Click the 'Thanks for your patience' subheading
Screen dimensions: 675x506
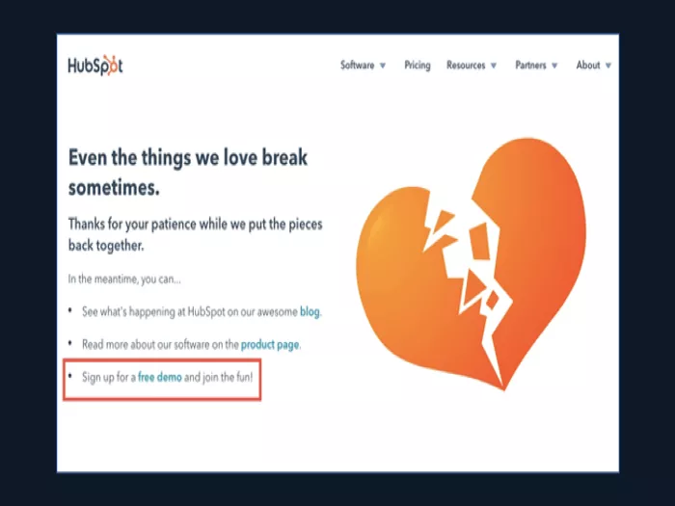(196, 234)
